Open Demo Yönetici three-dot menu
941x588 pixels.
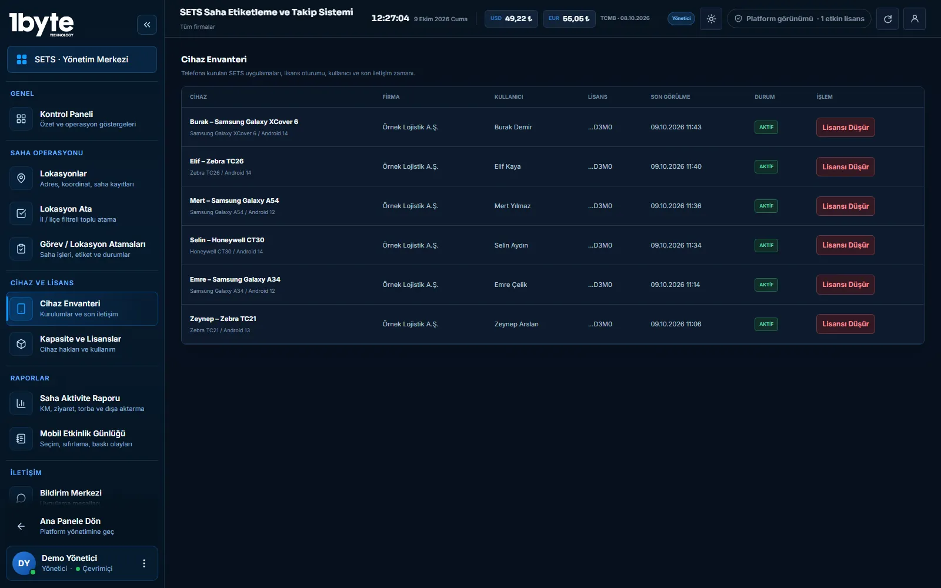pos(144,563)
